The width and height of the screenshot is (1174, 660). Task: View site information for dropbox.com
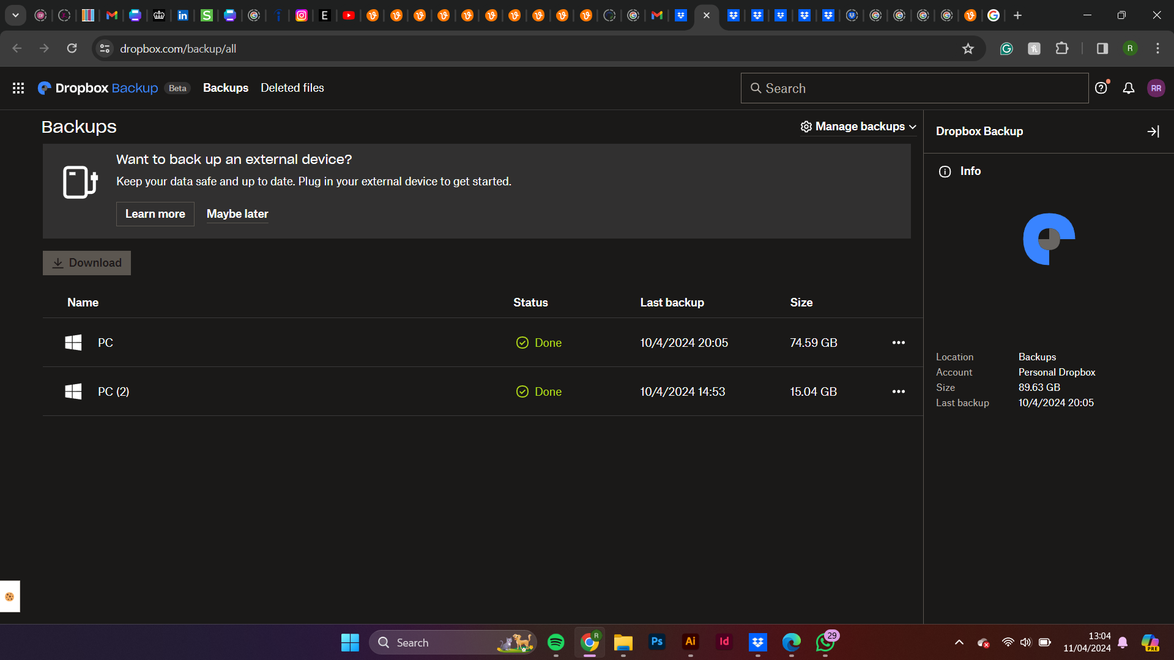pyautogui.click(x=105, y=48)
